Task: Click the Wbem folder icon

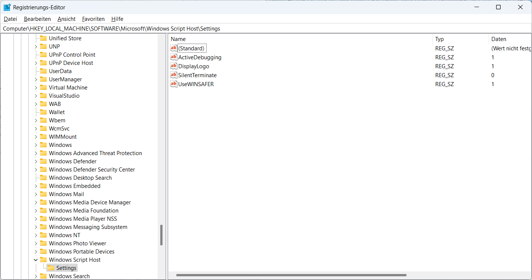Action: [43, 120]
